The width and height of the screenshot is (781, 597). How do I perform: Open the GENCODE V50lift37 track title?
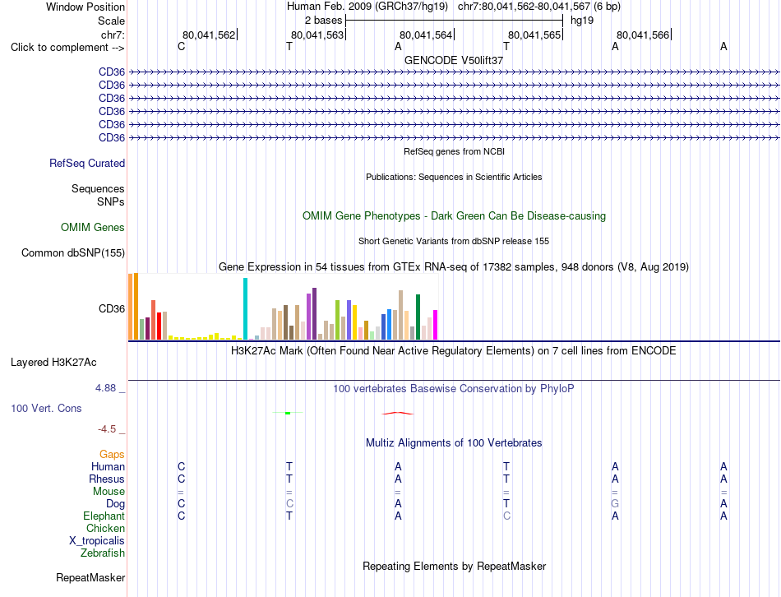click(454, 60)
